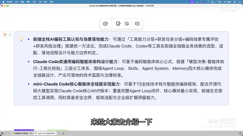Open the 查看 menu
Screen dimensions: 243x136
pos(28,2)
